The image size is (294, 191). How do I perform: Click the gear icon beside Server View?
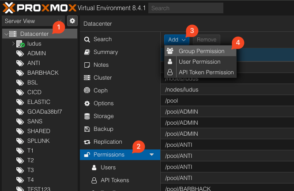(72, 21)
